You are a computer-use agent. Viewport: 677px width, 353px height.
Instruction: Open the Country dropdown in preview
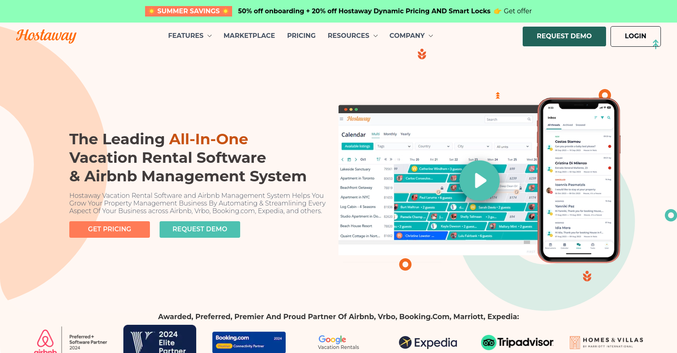coord(434,146)
